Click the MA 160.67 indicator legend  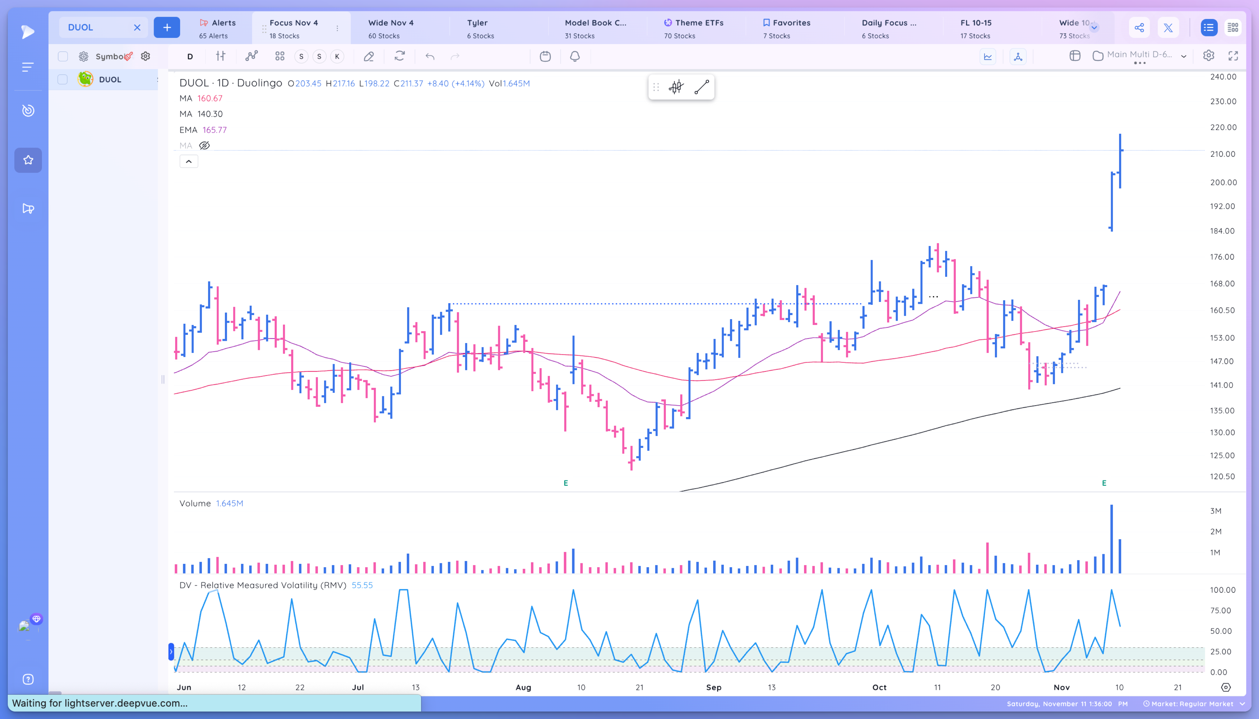[201, 98]
